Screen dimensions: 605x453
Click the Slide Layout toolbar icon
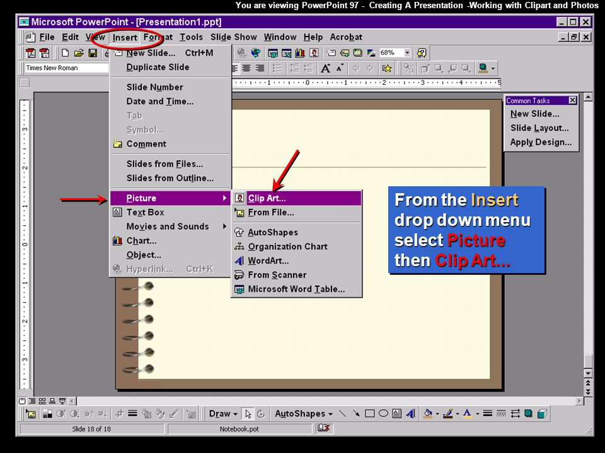(345, 53)
